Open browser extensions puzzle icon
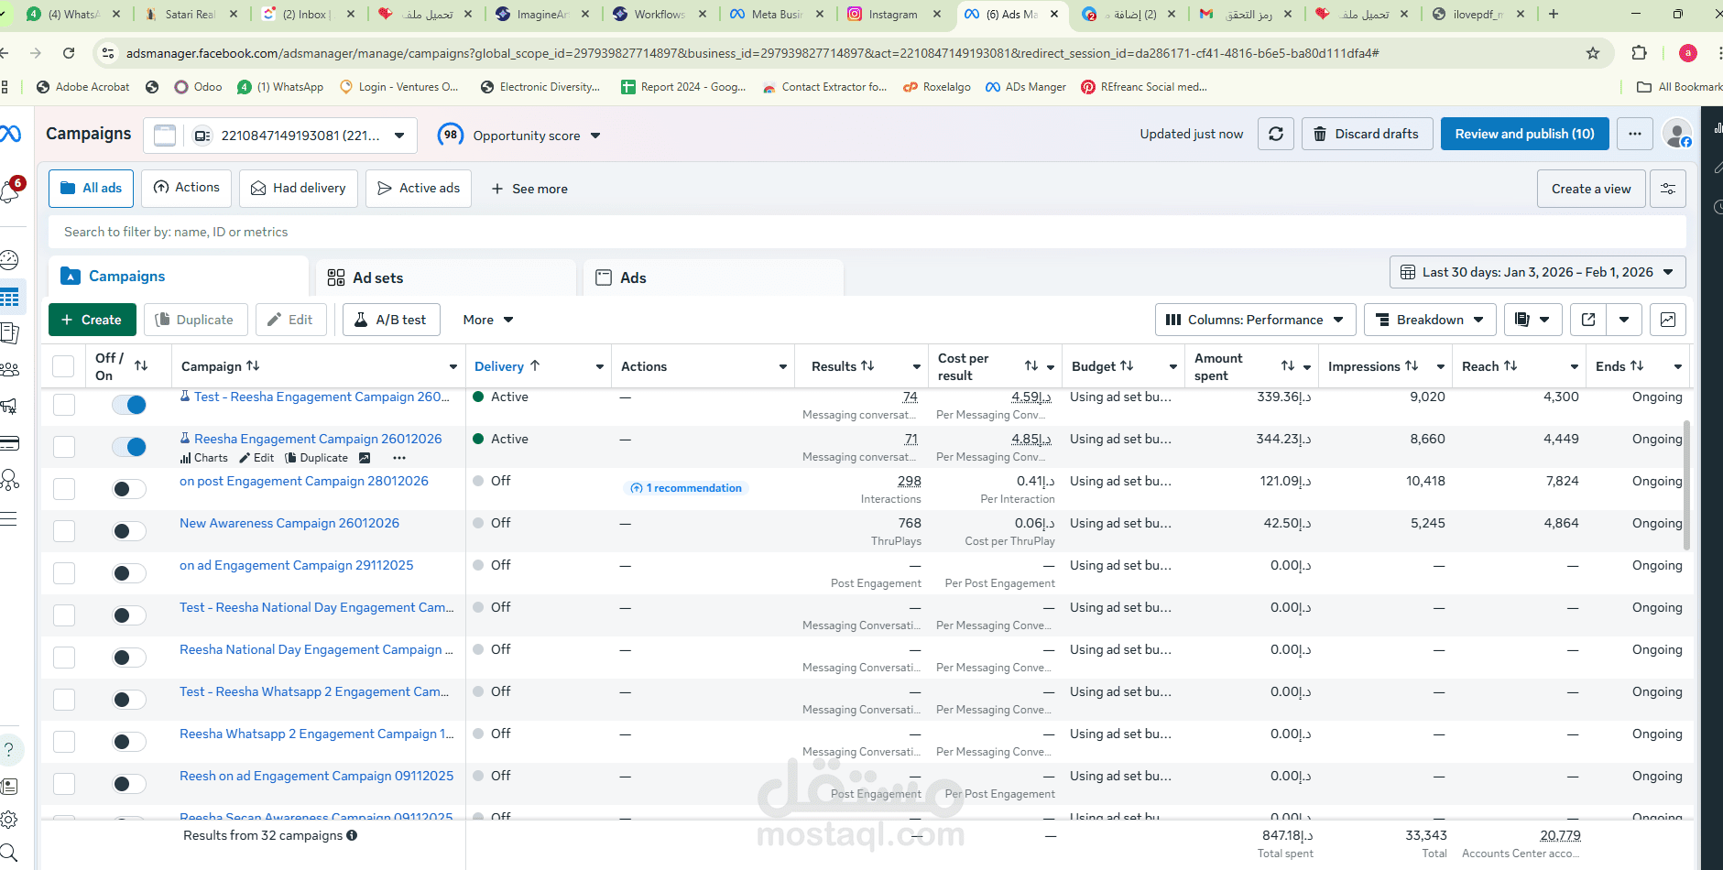1723x870 pixels. [x=1640, y=53]
